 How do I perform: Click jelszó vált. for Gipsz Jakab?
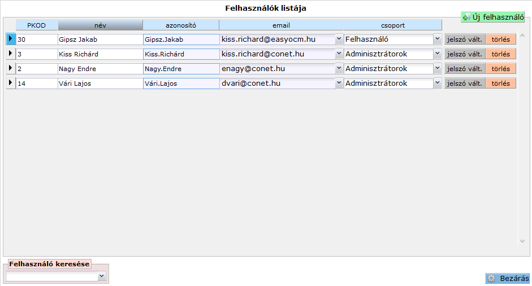click(464, 39)
